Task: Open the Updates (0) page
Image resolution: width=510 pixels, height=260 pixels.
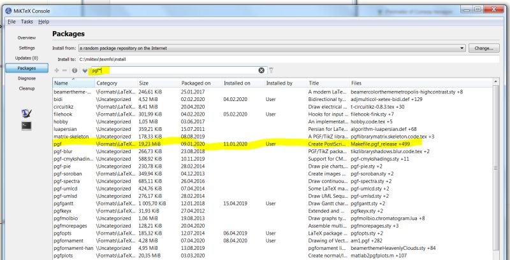Action: click(27, 58)
